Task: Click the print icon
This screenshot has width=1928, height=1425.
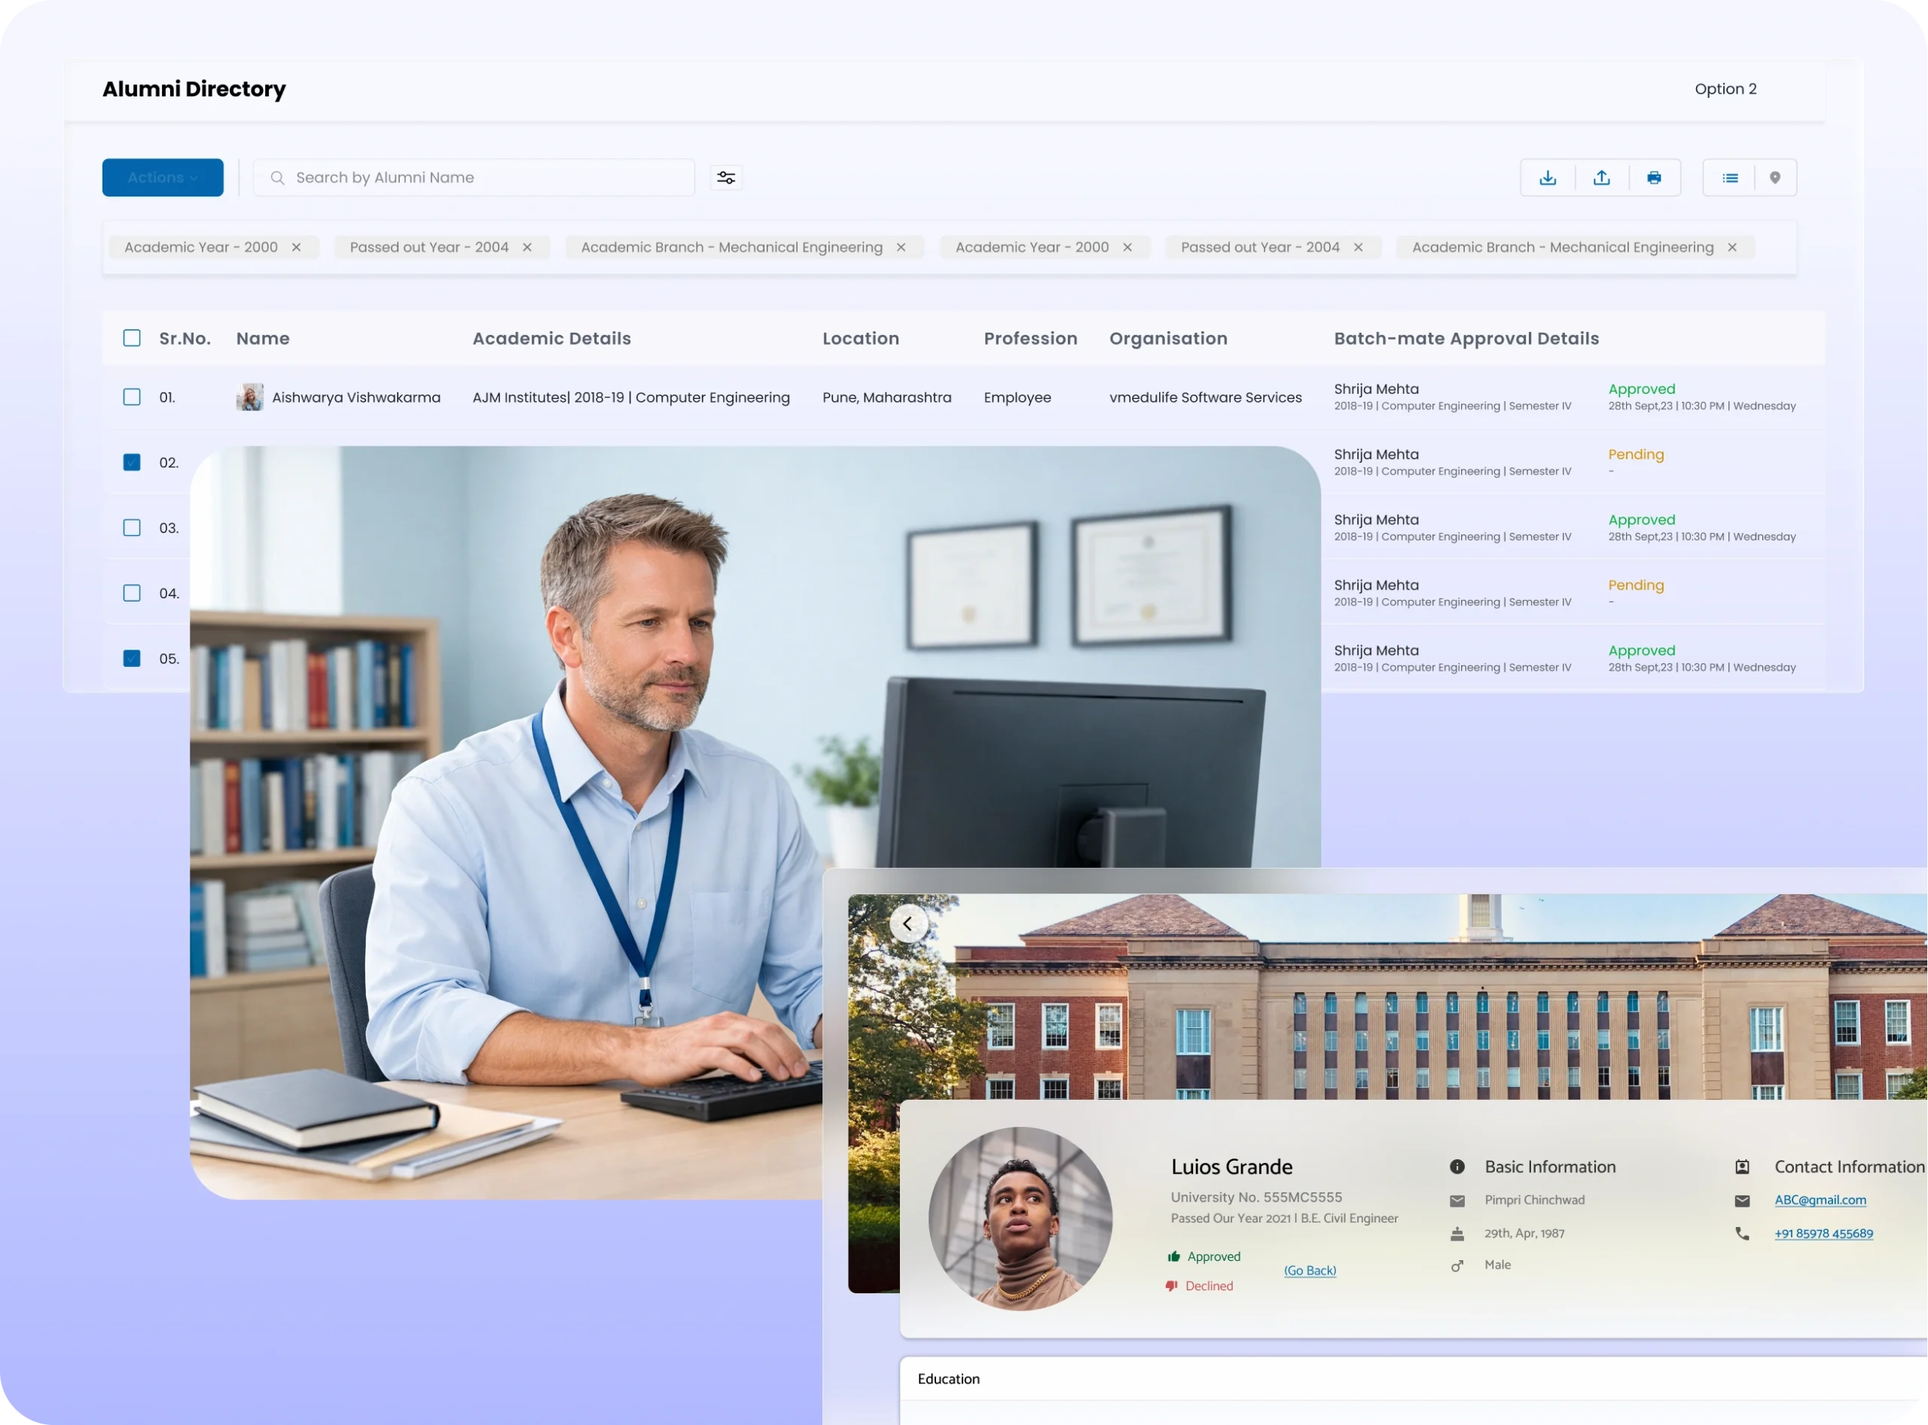Action: pos(1654,178)
